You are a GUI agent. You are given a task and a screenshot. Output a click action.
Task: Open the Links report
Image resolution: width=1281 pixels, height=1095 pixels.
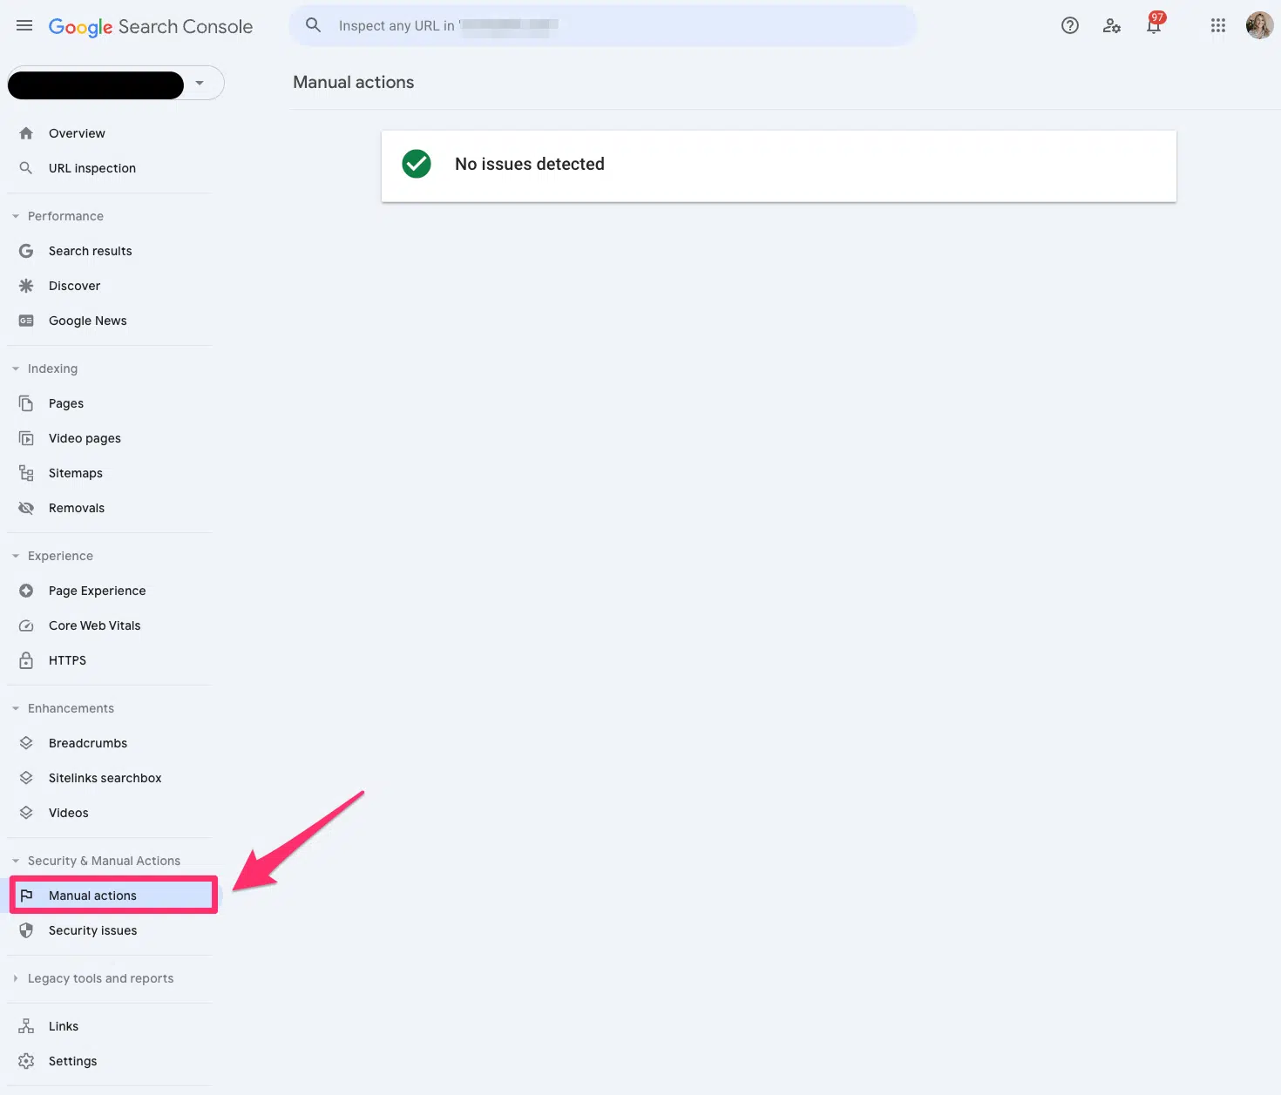click(x=64, y=1026)
